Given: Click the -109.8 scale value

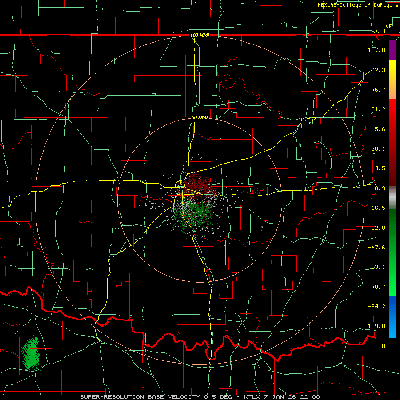Looking at the screenshot, I should tap(375, 326).
